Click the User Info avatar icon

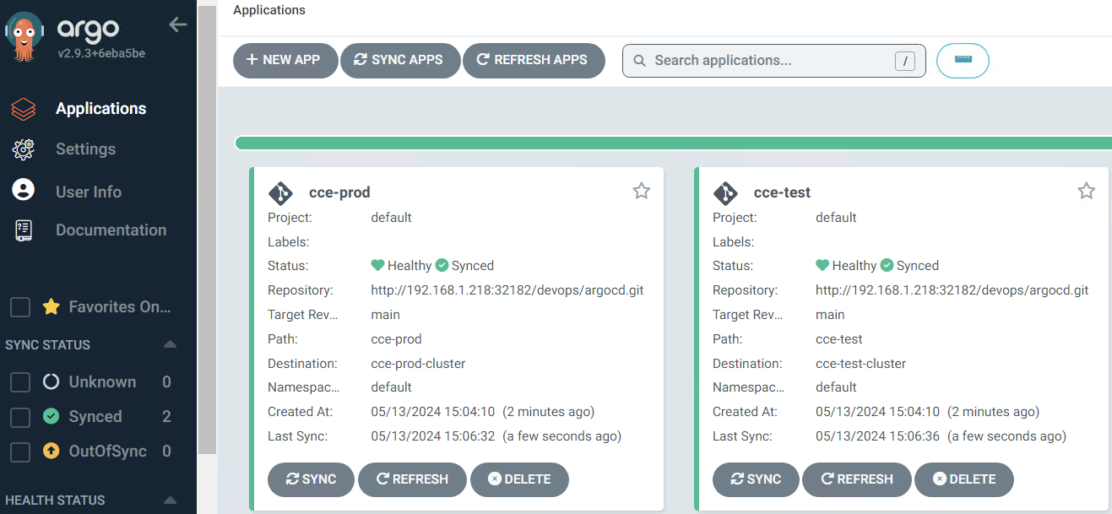tap(24, 189)
